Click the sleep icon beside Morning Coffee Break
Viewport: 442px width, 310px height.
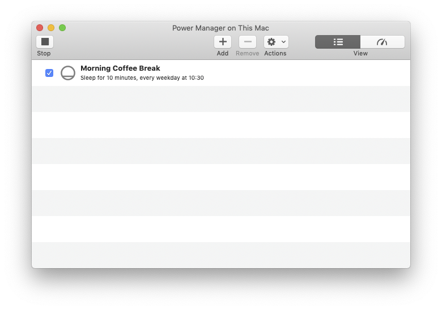click(x=68, y=73)
